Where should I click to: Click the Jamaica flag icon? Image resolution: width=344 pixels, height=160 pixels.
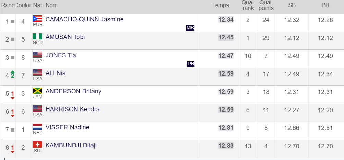(37, 91)
